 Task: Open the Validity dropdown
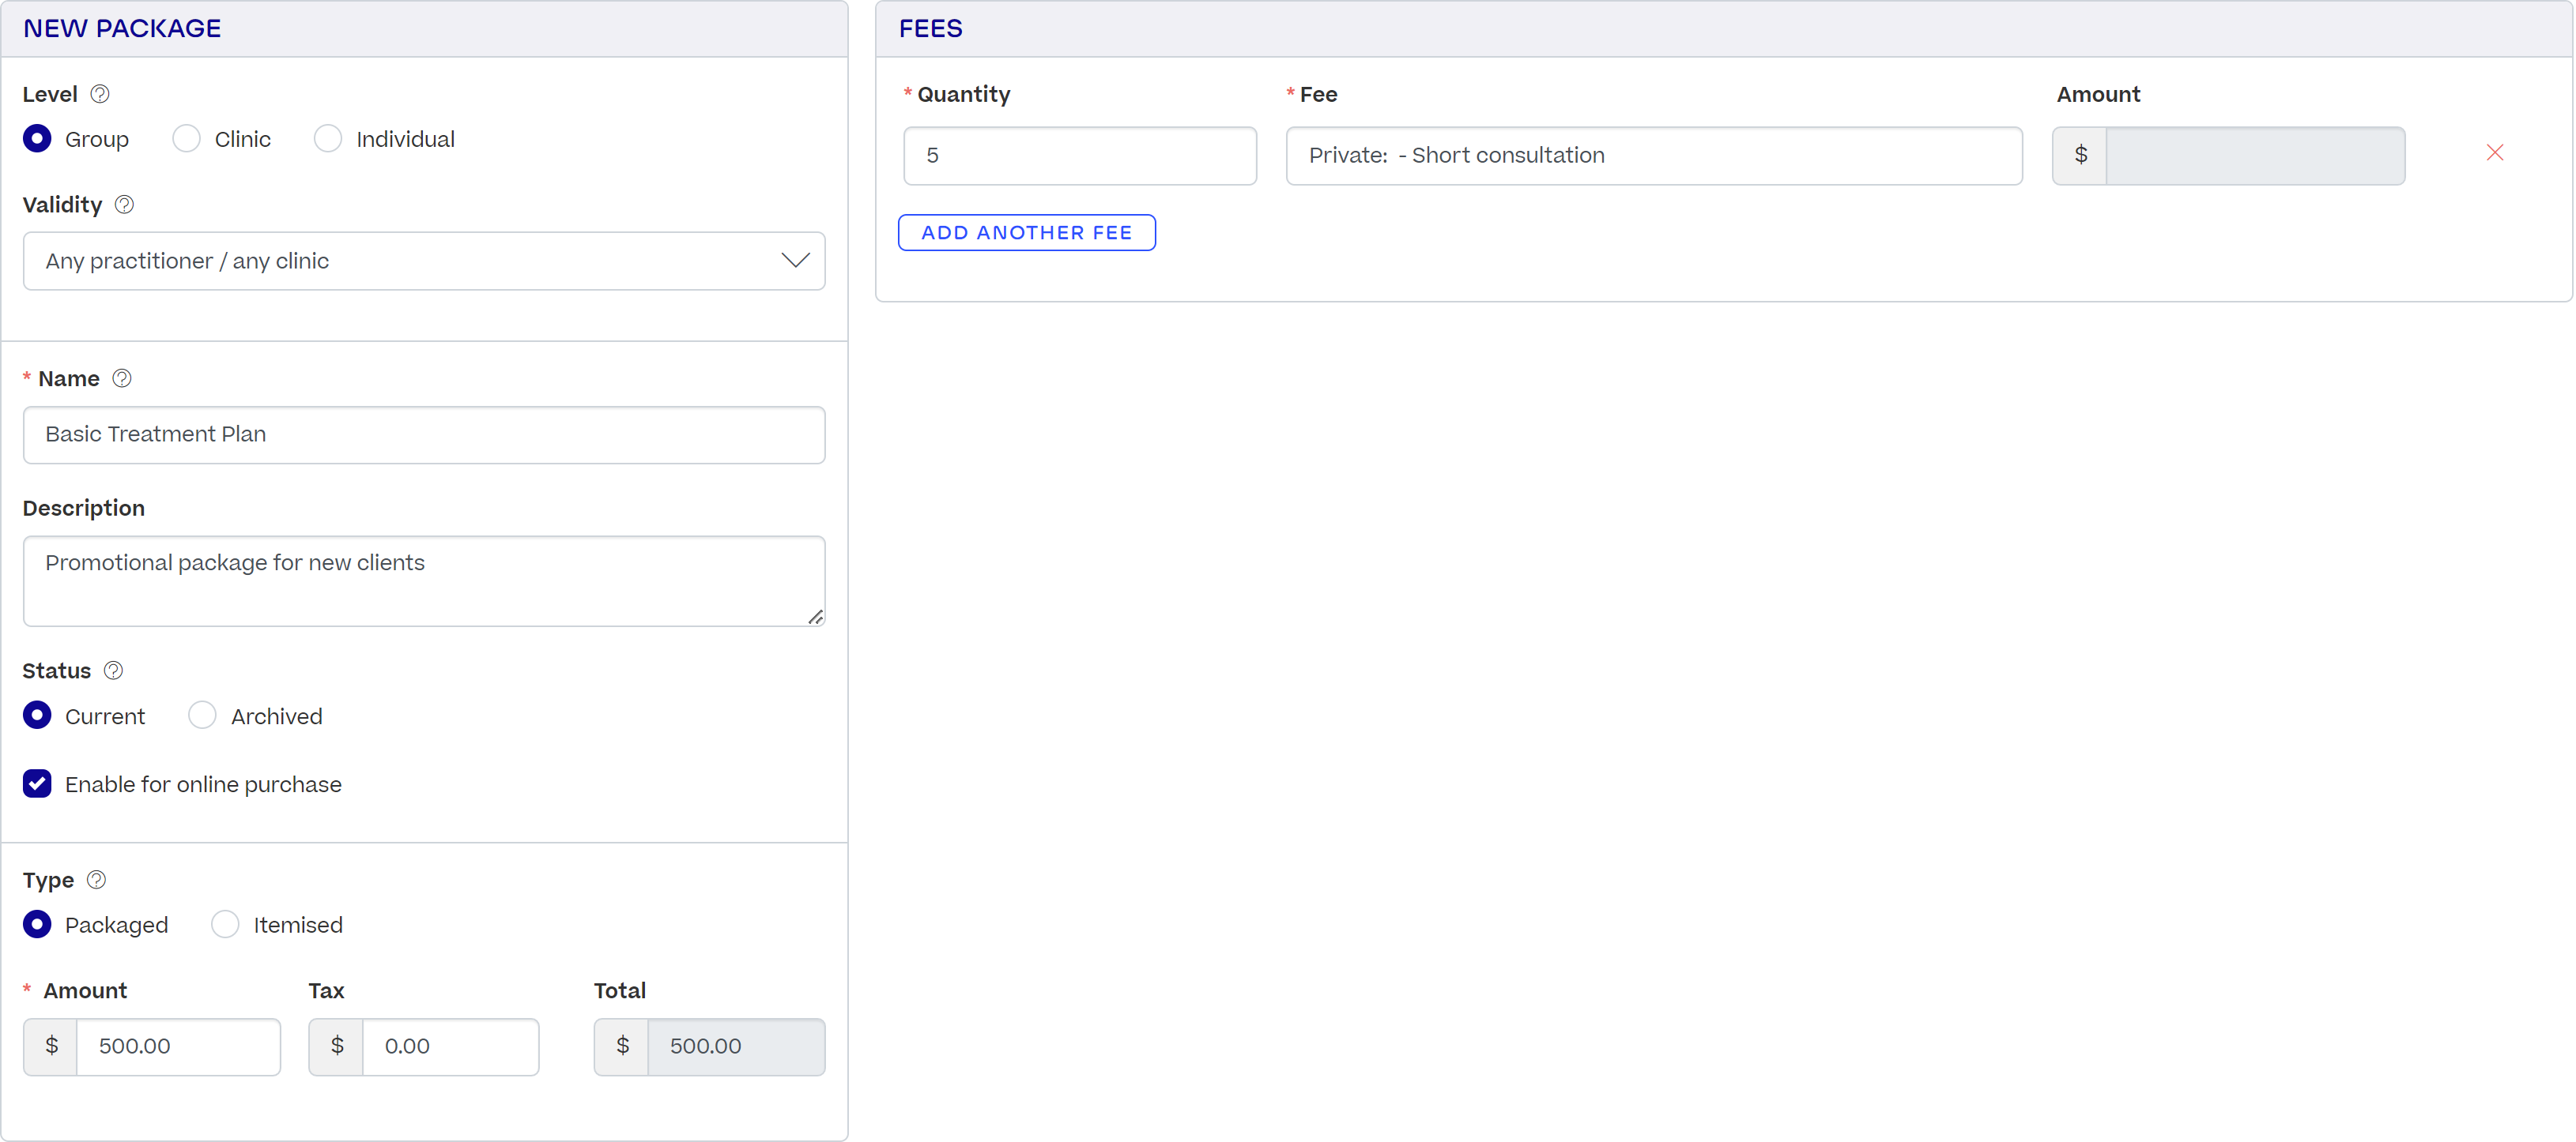pos(424,261)
